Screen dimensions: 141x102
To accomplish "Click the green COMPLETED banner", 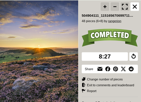I will point(110,37).
